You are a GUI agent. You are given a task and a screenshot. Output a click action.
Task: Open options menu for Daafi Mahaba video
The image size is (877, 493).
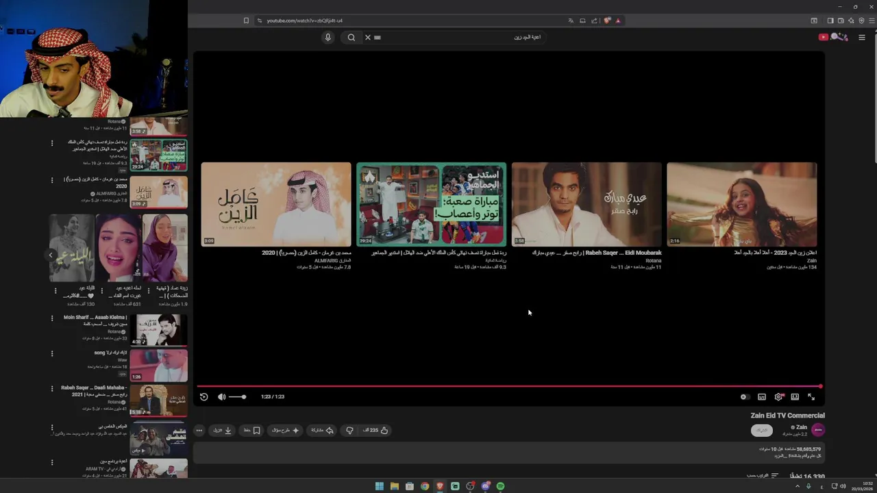52,388
